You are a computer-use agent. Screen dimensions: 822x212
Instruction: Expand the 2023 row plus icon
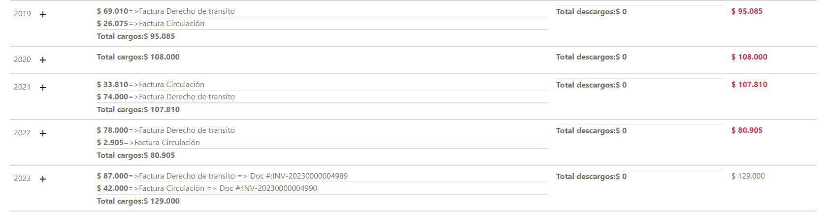point(43,179)
